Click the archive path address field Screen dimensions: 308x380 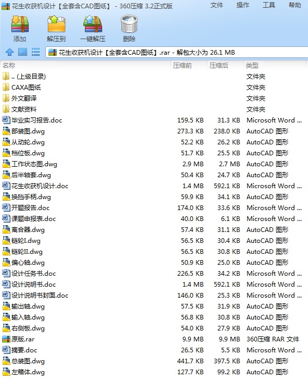coord(177,52)
